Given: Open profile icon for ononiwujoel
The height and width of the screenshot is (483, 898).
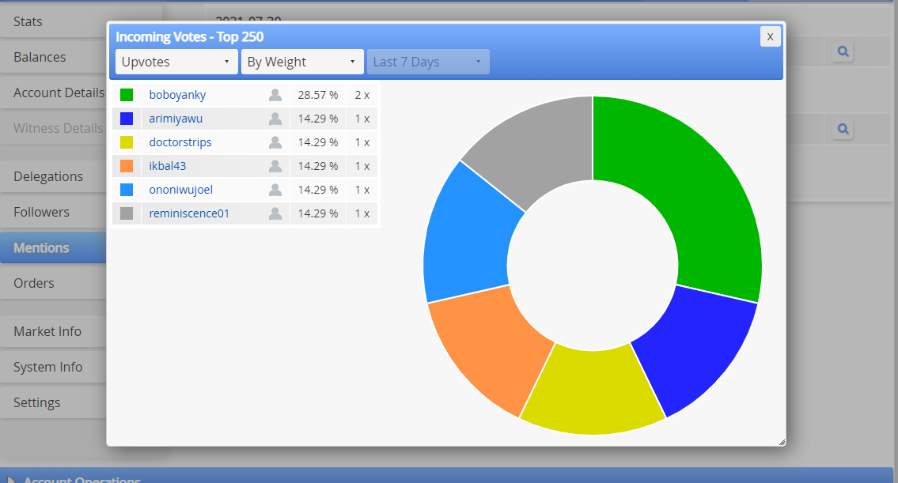Looking at the screenshot, I should [275, 190].
